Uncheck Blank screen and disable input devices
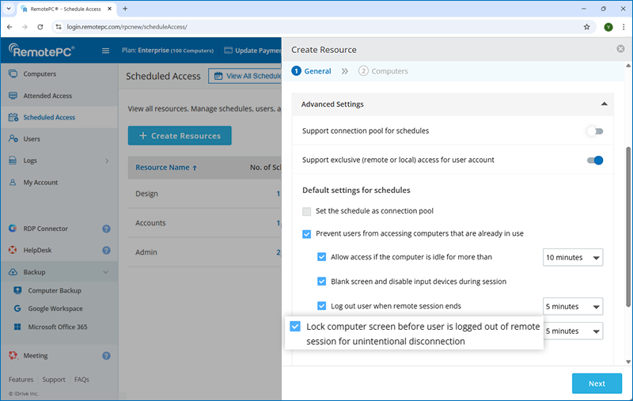The image size is (633, 401). click(322, 281)
